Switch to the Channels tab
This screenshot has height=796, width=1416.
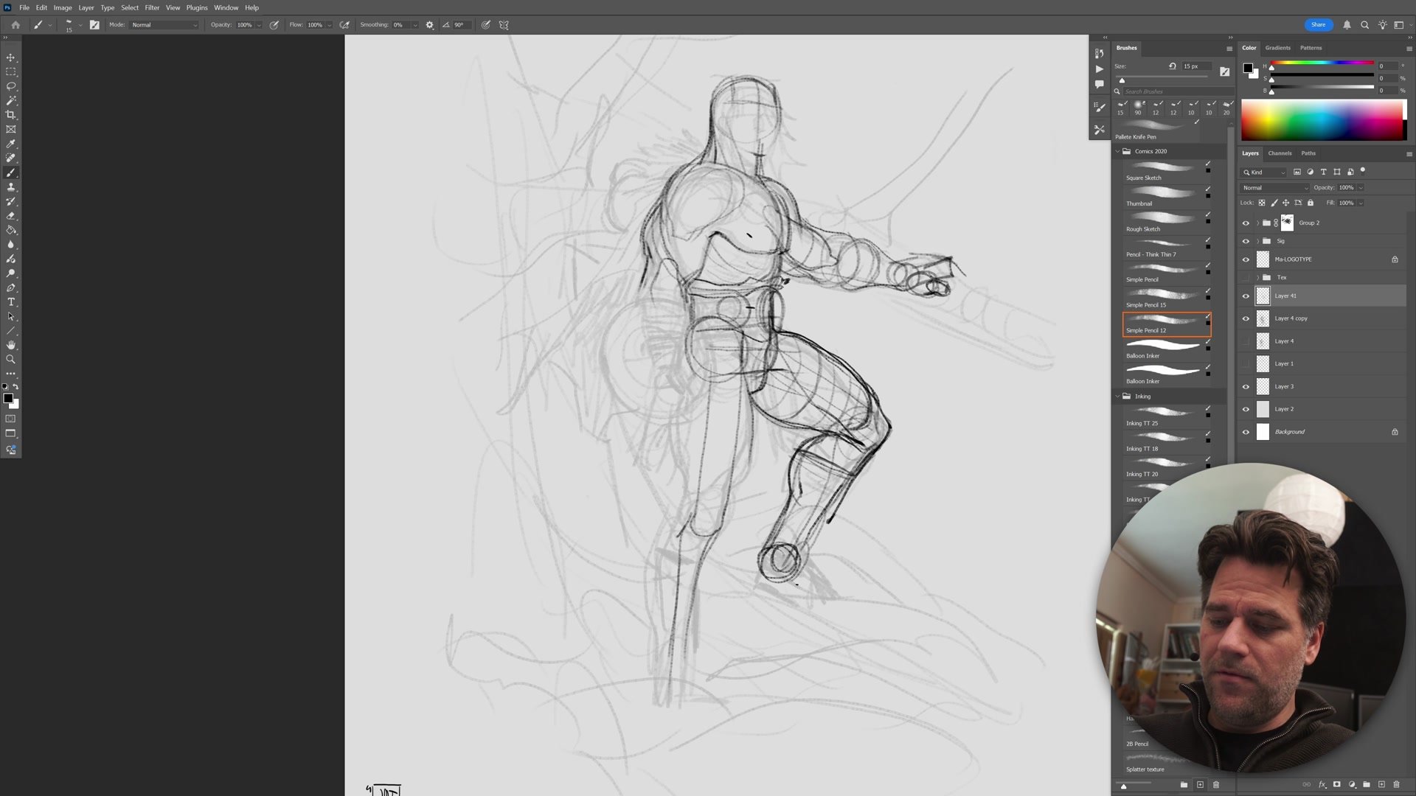click(1280, 153)
